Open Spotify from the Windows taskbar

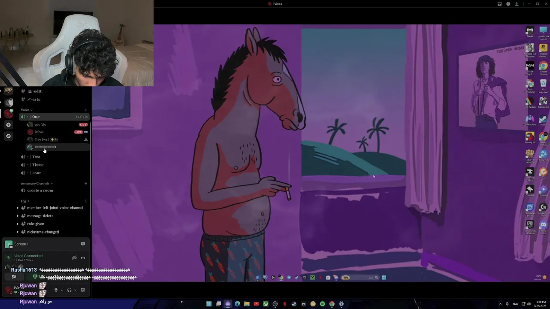coord(322,304)
